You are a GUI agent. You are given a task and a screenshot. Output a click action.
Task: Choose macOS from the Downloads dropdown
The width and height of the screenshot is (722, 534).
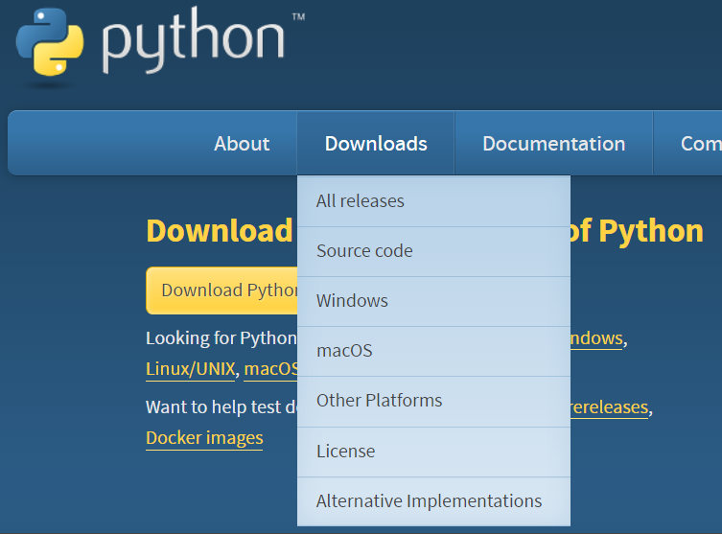(433, 351)
